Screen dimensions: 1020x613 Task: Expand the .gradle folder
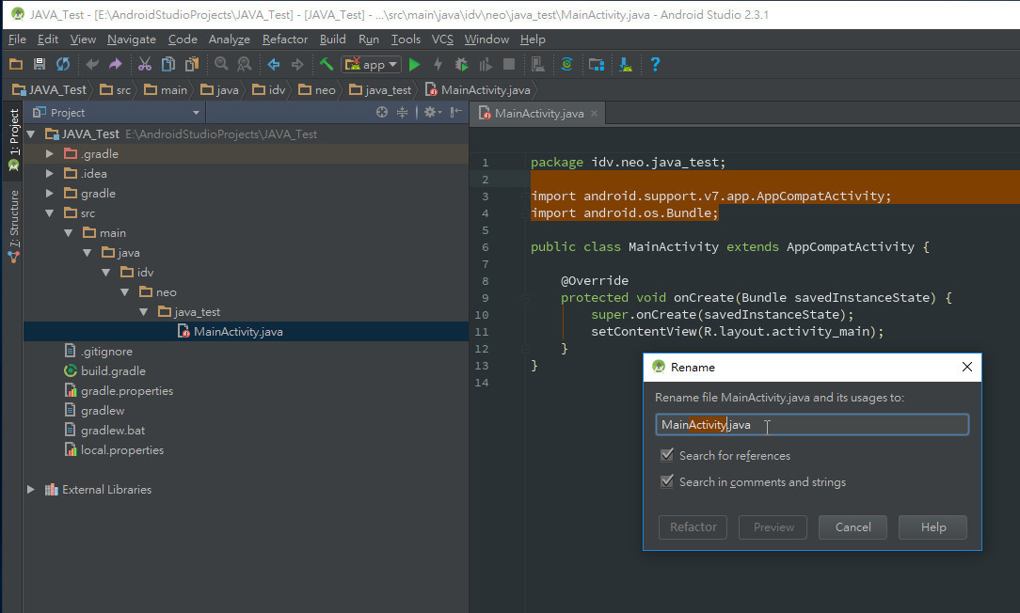pyautogui.click(x=50, y=153)
